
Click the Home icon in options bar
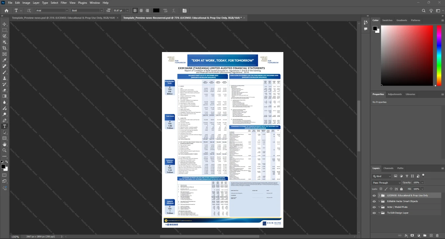6,11
